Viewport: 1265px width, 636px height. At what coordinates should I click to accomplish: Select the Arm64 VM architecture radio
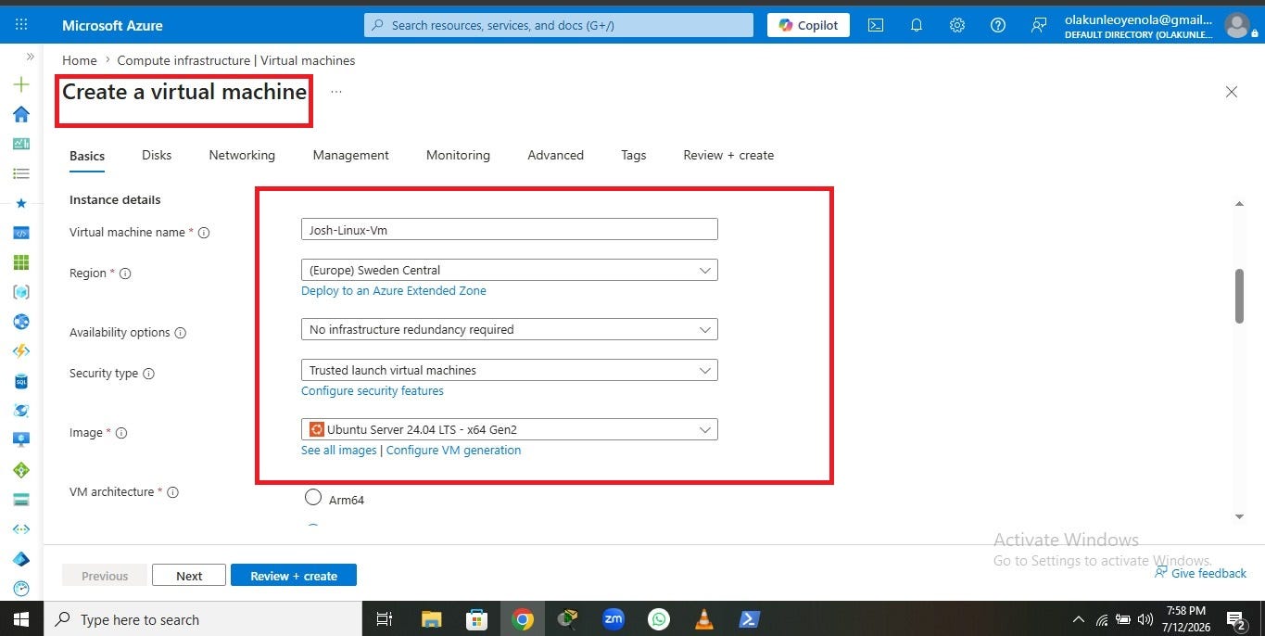click(313, 498)
